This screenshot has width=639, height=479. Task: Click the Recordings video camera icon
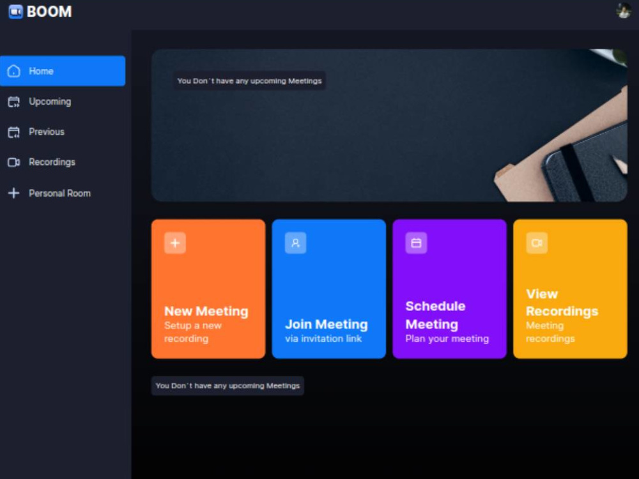click(14, 162)
